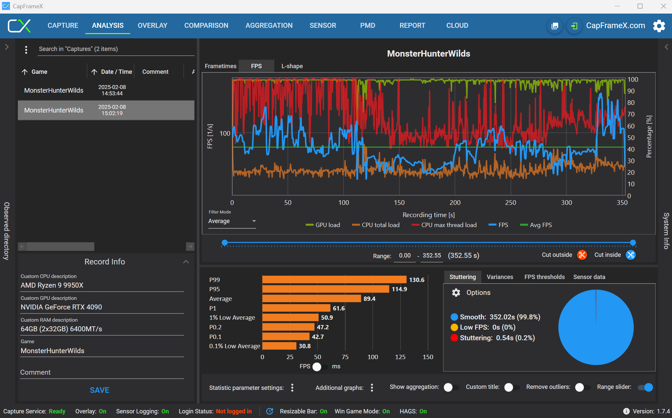Click the Cut inside scissors icon
Image resolution: width=672 pixels, height=418 pixels.
point(631,255)
